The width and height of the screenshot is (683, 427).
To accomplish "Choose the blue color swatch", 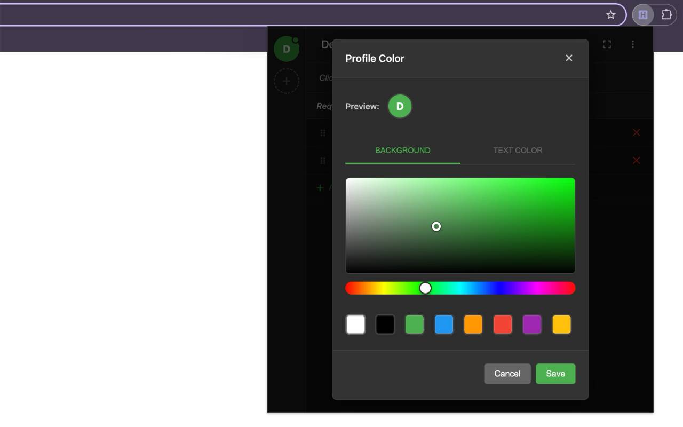I will (x=444, y=325).
